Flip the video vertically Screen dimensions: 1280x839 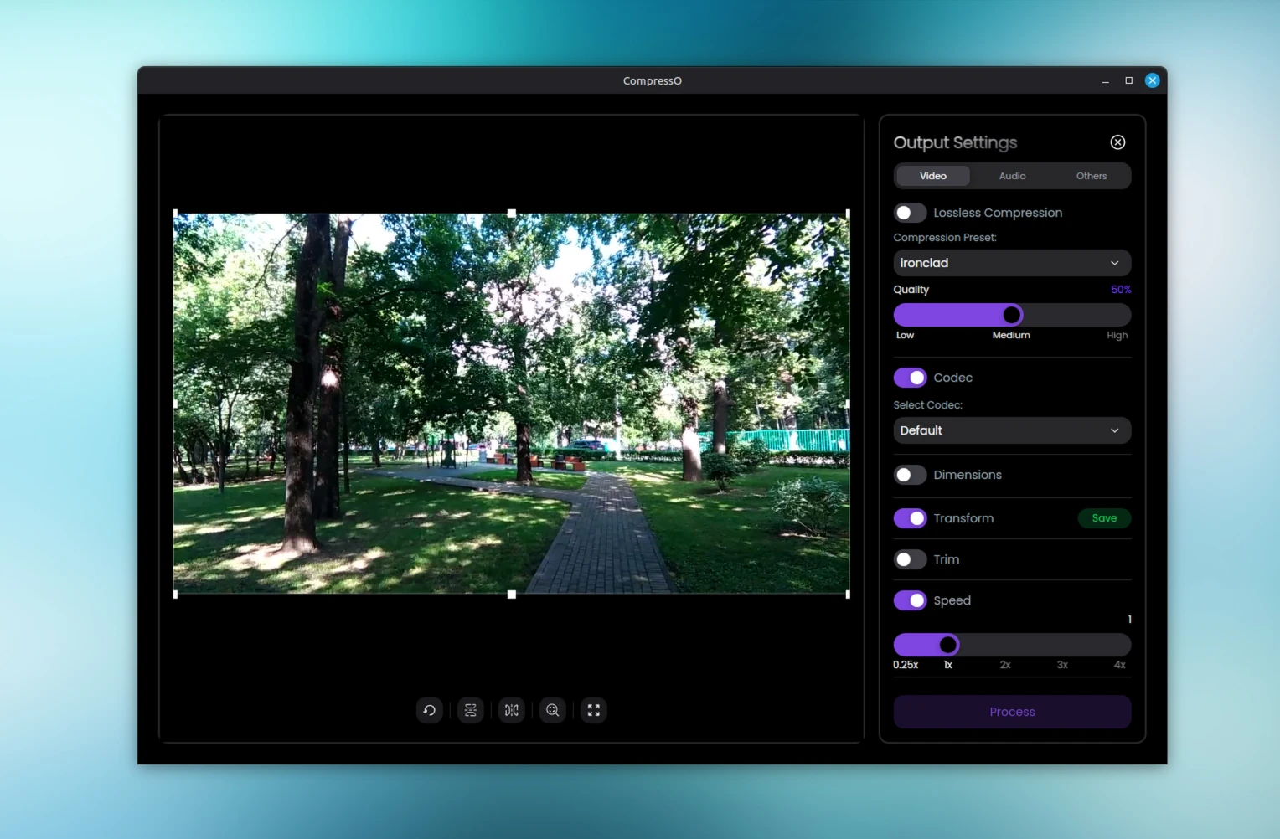coord(470,710)
